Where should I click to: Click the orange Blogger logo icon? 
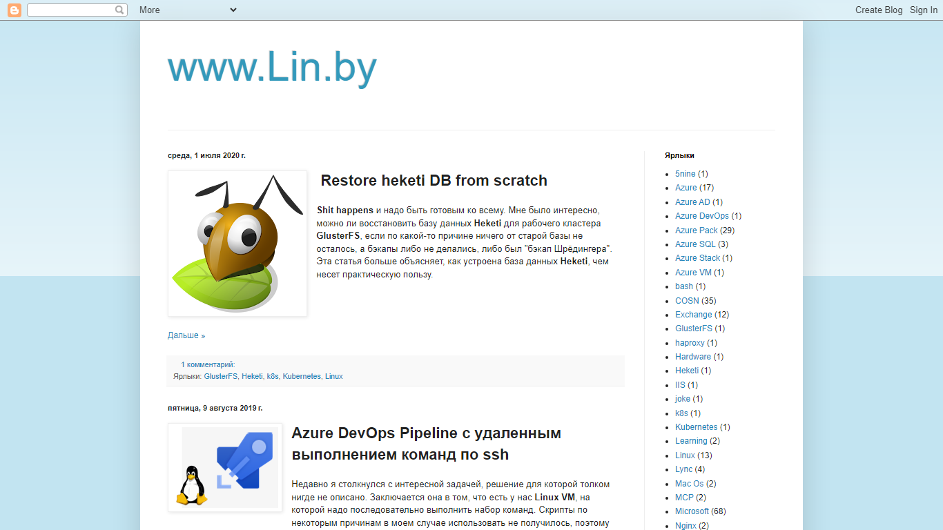tap(14, 10)
